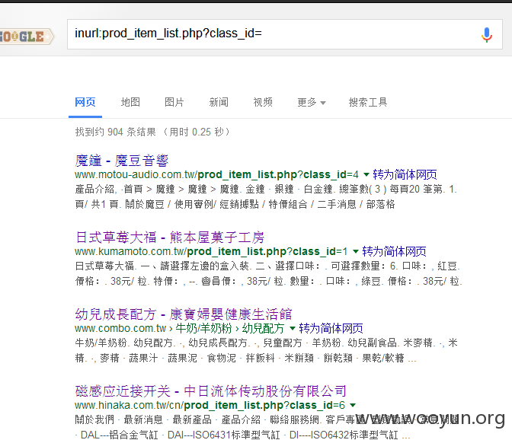The height and width of the screenshot is (440, 512).
Task: Open 搜索工具 options
Action: click(x=368, y=103)
